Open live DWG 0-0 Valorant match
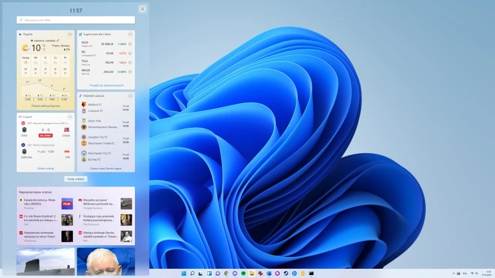495x278 pixels. tap(45, 130)
